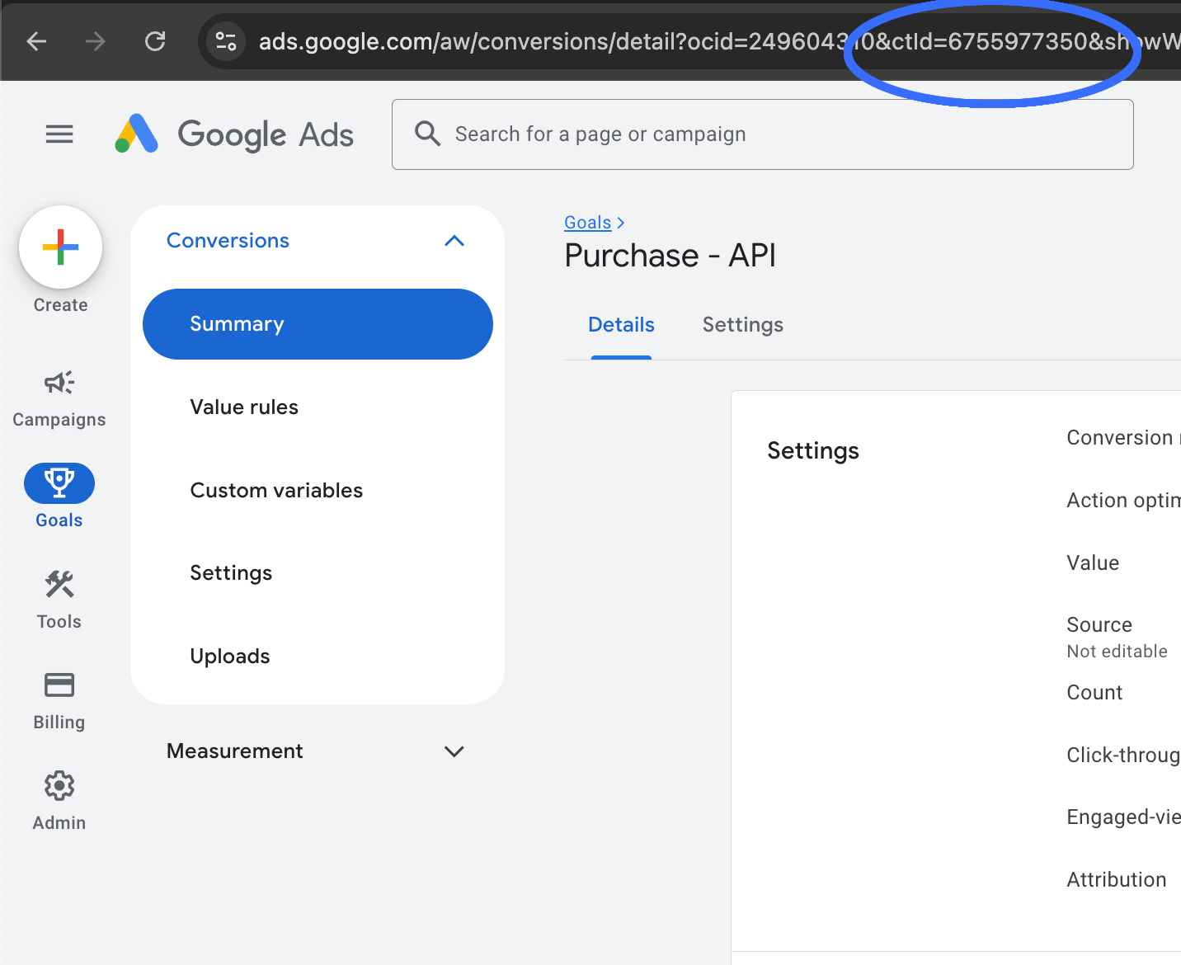Open site information via the URL badge
1181x965 pixels.
coord(225,41)
